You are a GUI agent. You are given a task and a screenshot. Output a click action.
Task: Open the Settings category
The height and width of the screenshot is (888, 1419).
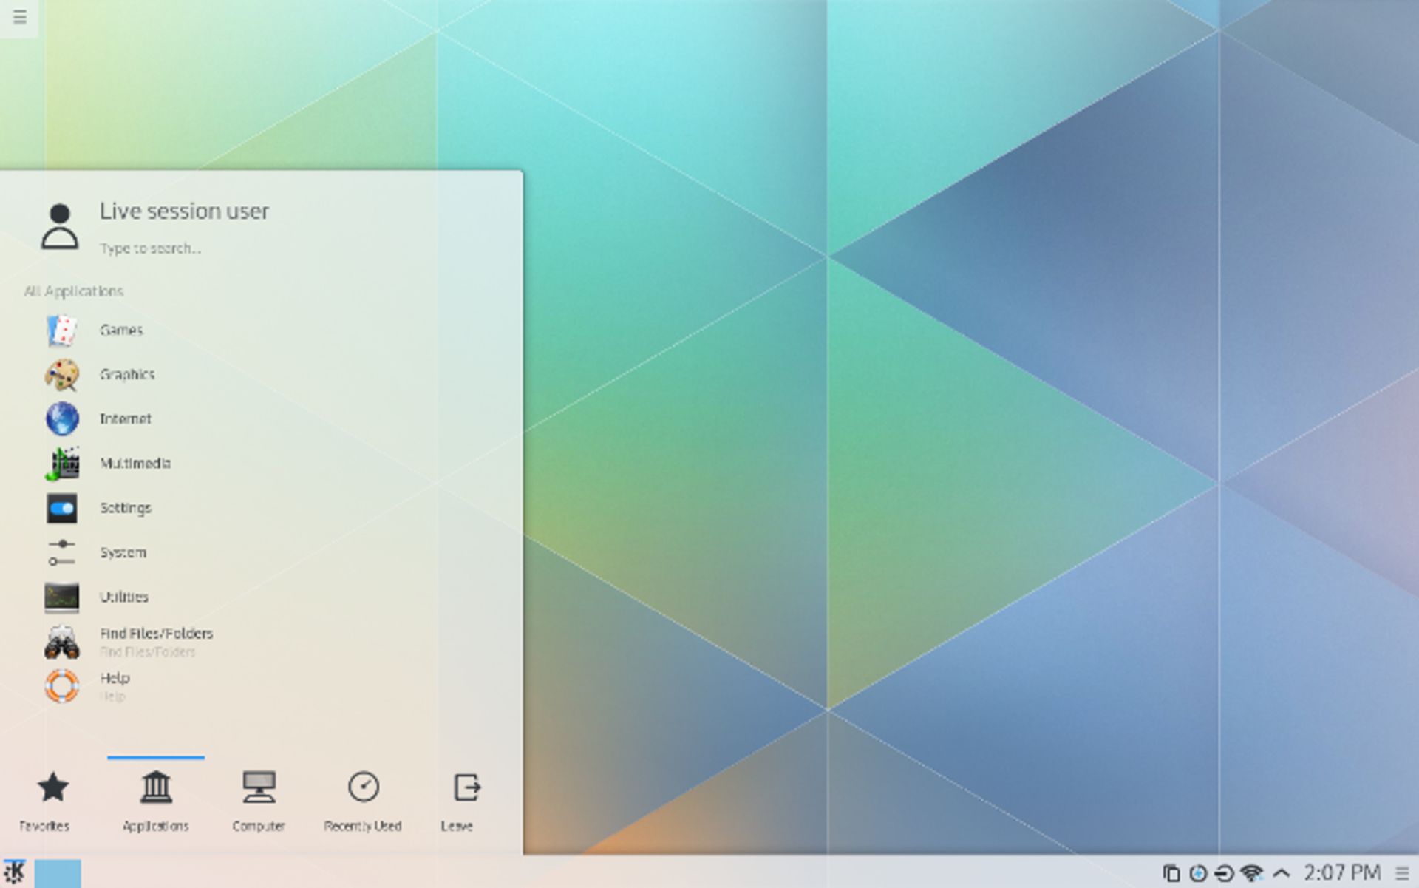126,509
